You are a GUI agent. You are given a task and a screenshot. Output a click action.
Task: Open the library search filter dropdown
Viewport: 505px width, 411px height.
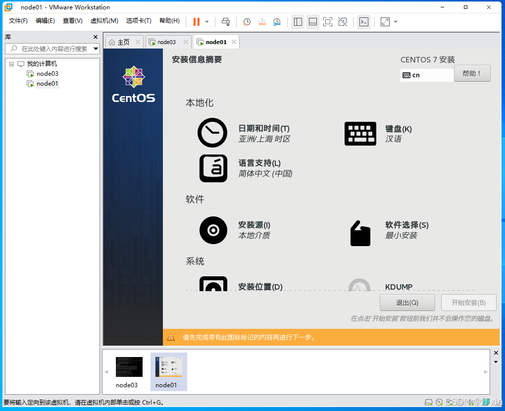click(96, 49)
